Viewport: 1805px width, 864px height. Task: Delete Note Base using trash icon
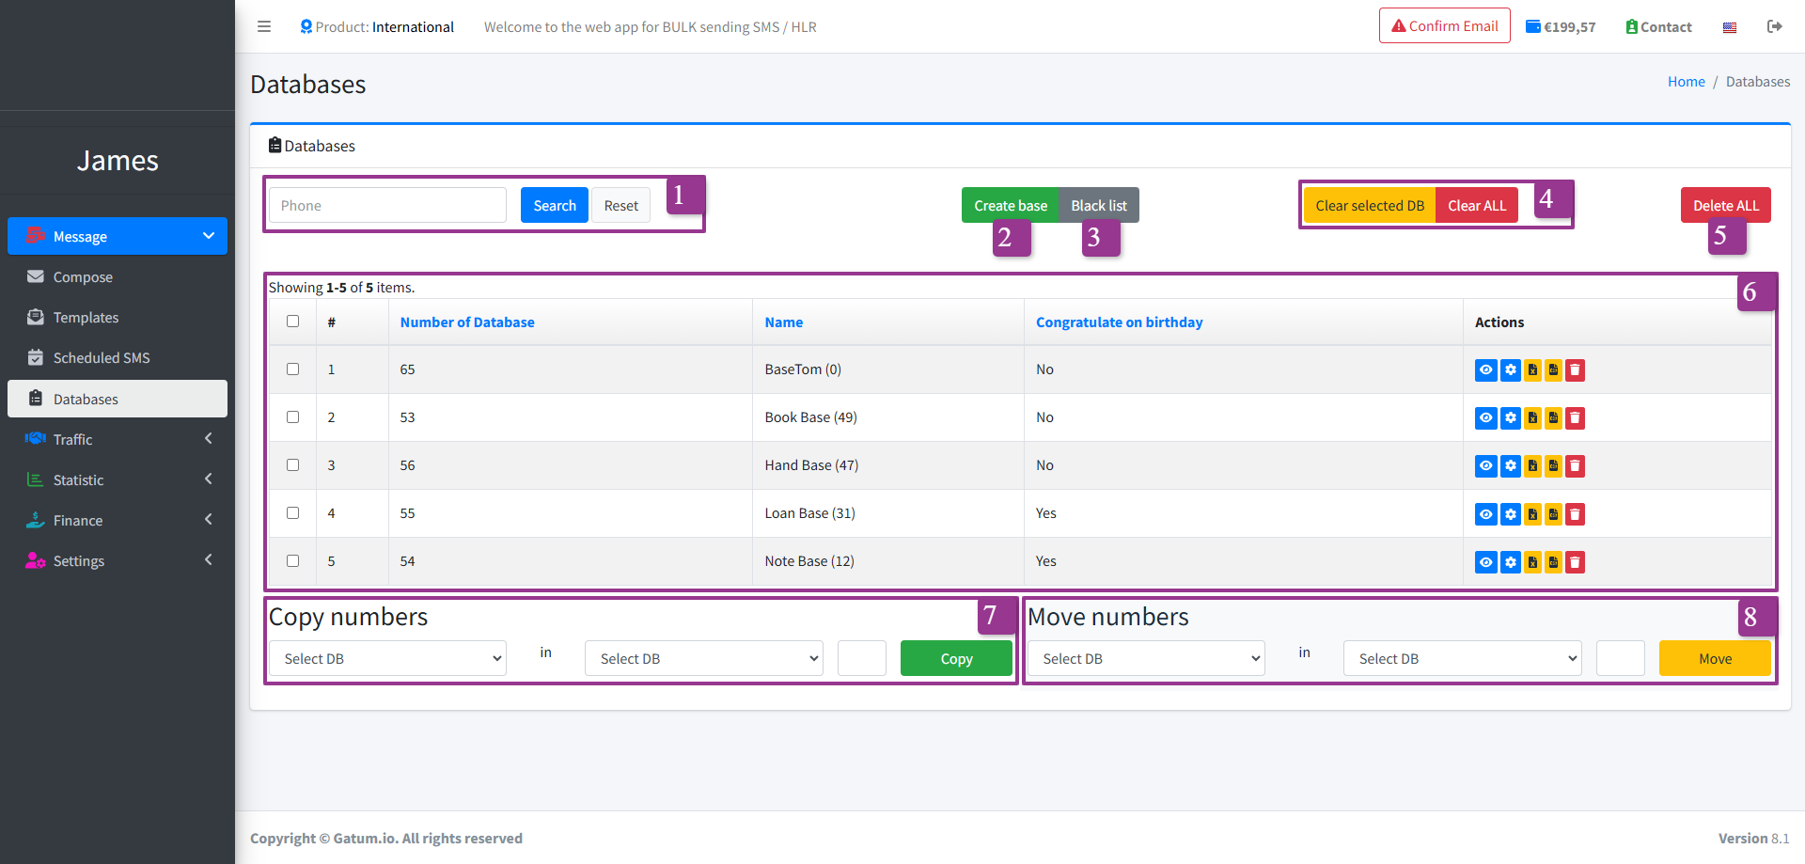click(x=1576, y=562)
